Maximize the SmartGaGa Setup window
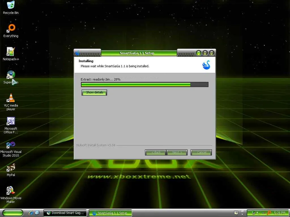The width and height of the screenshot is (290, 217). click(x=205, y=53)
